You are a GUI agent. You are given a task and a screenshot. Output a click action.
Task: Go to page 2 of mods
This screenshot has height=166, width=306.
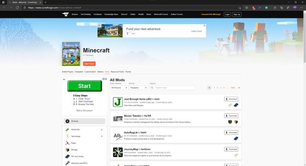(x=217, y=88)
